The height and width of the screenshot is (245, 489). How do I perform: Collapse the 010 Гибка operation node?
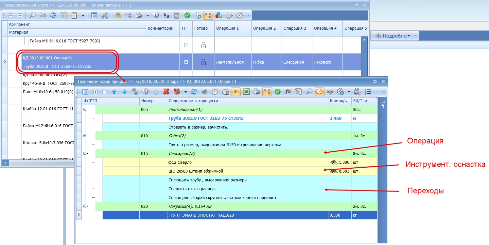pos(85,136)
